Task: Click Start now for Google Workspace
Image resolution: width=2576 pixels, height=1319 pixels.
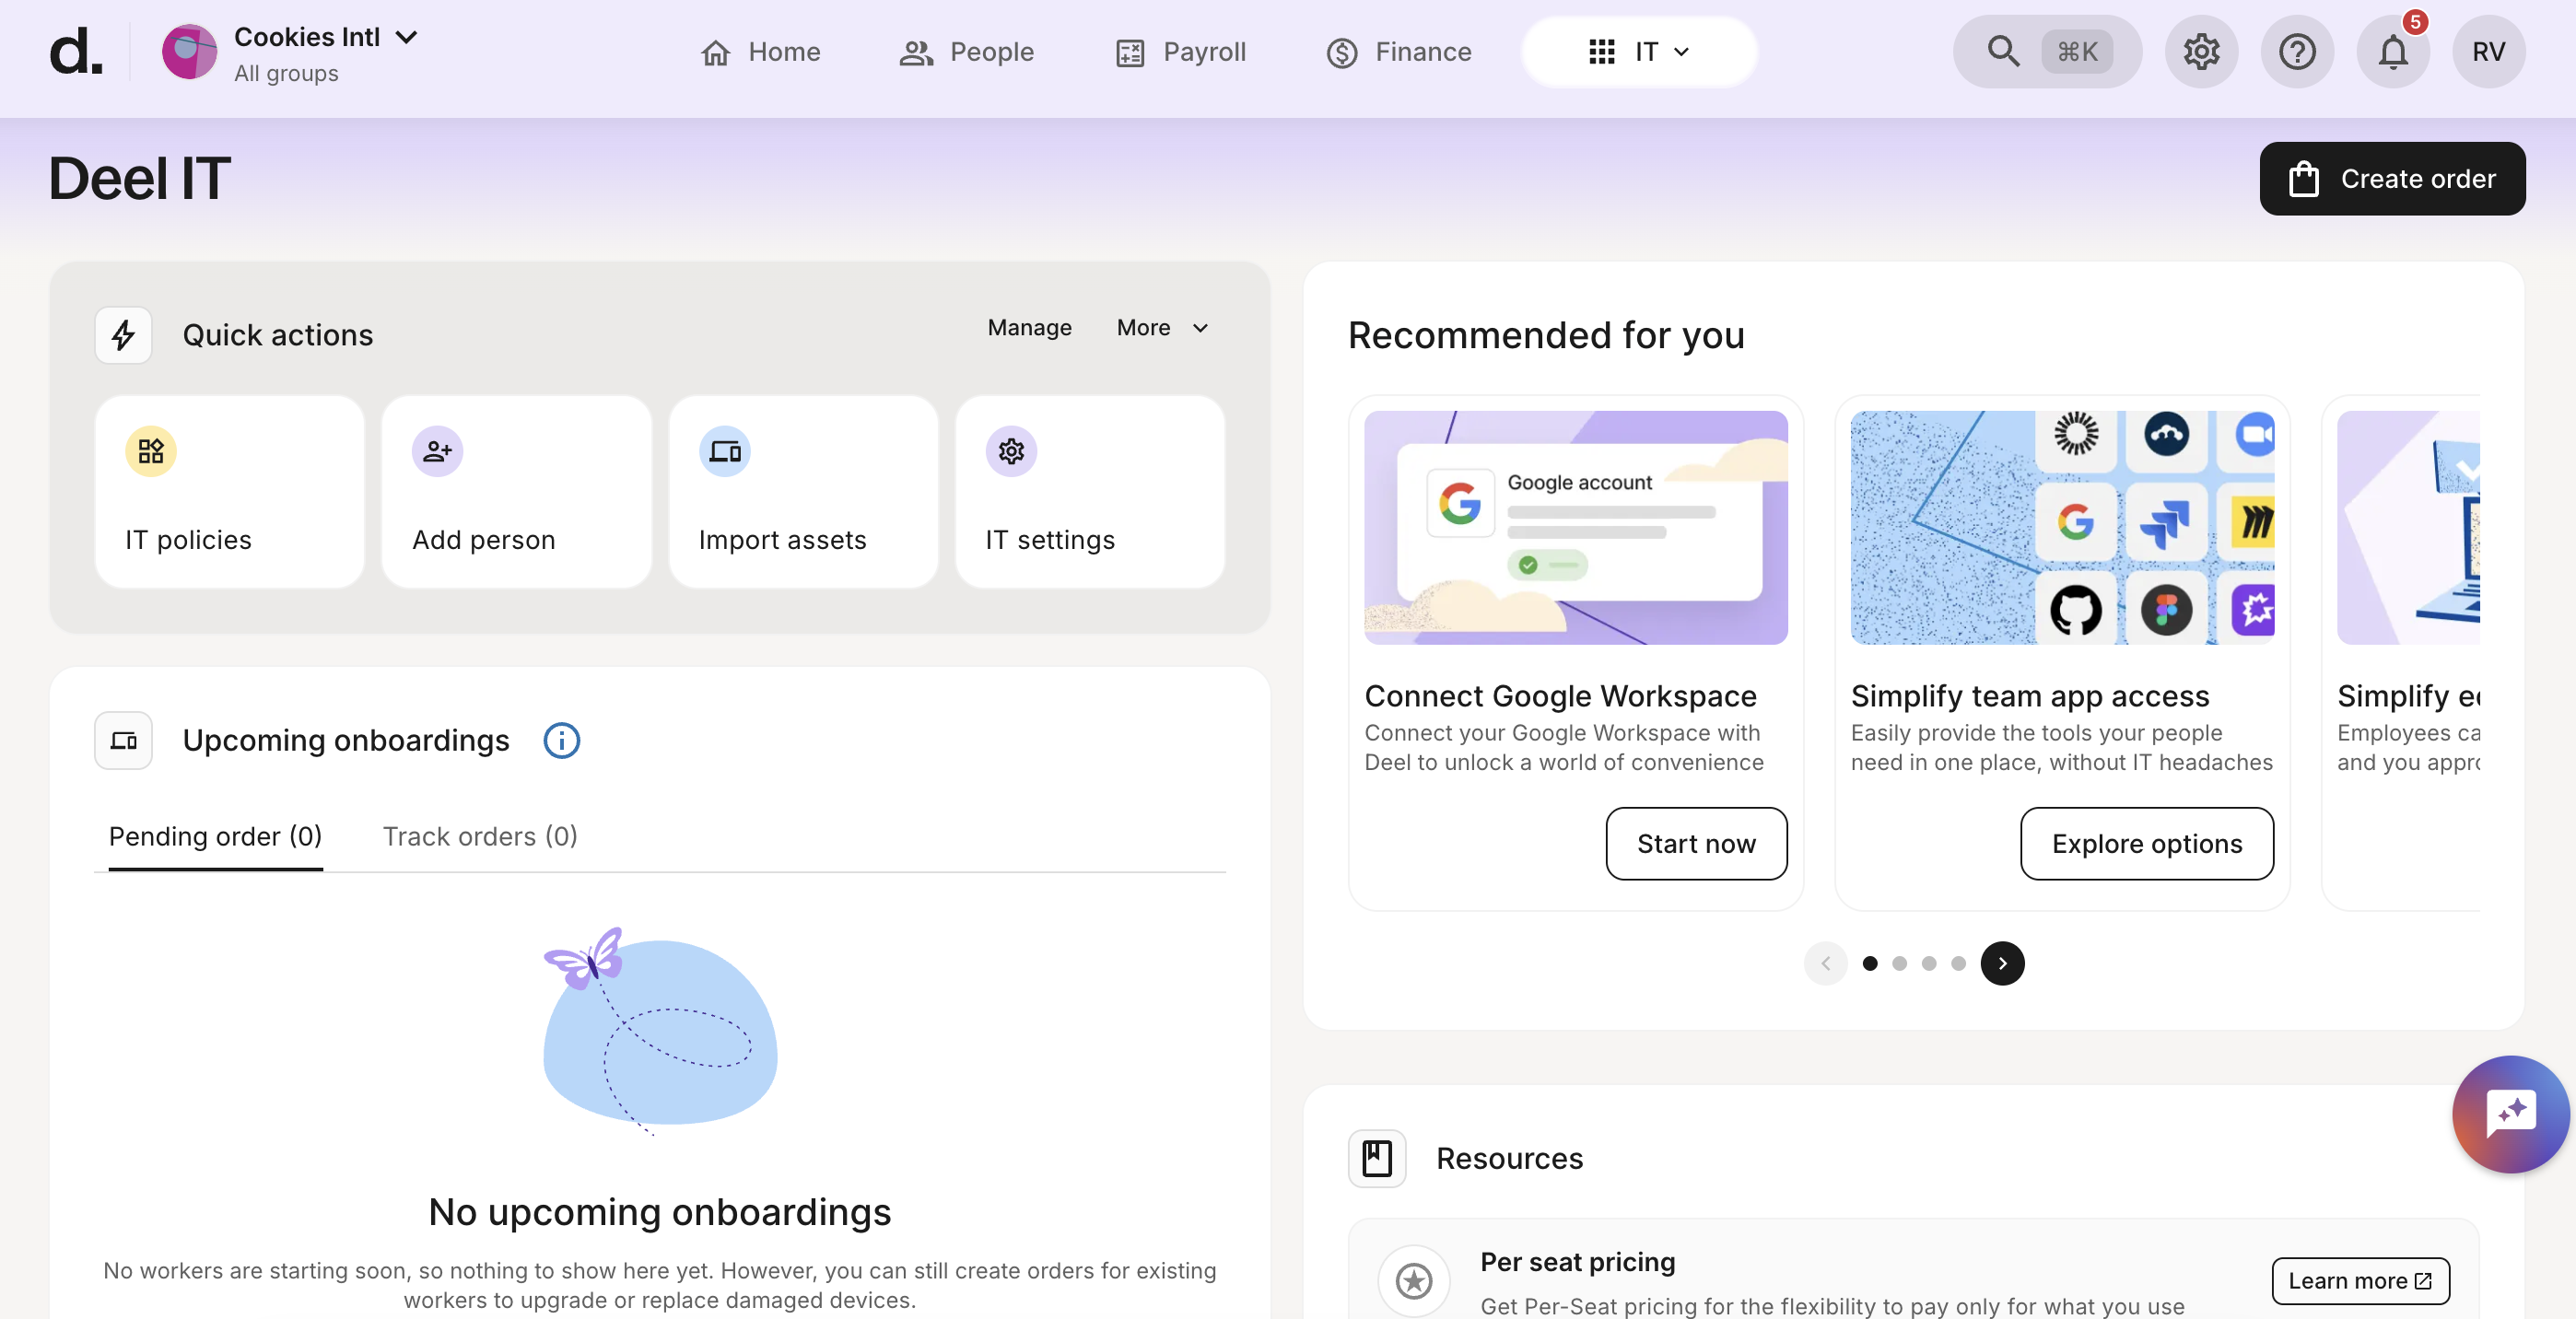Action: (1696, 843)
